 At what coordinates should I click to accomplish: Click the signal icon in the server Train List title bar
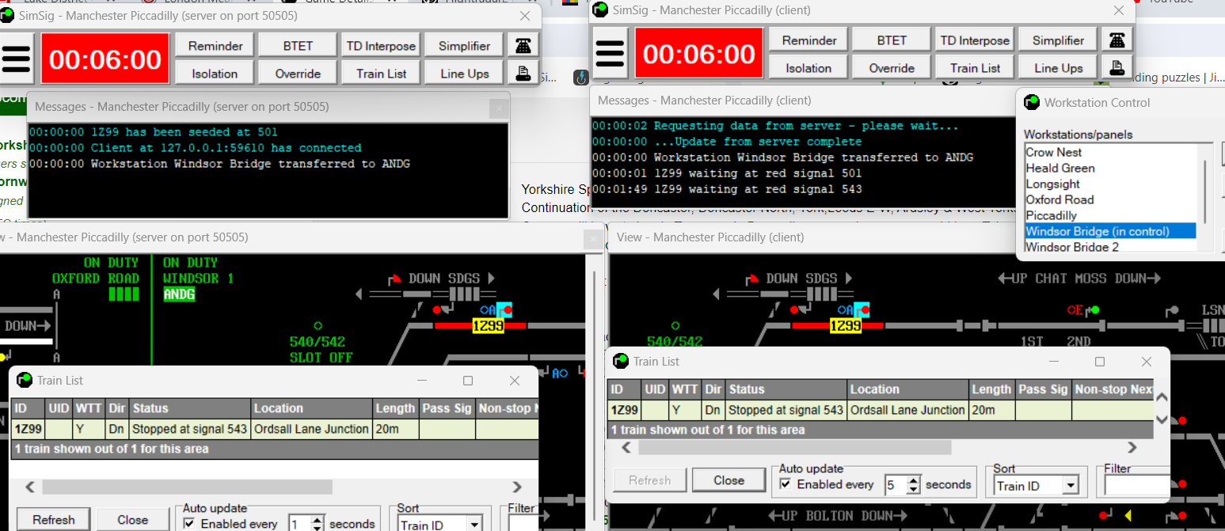click(x=25, y=380)
